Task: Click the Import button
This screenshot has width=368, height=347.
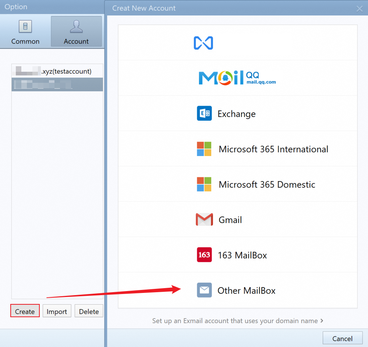Action: 57,311
